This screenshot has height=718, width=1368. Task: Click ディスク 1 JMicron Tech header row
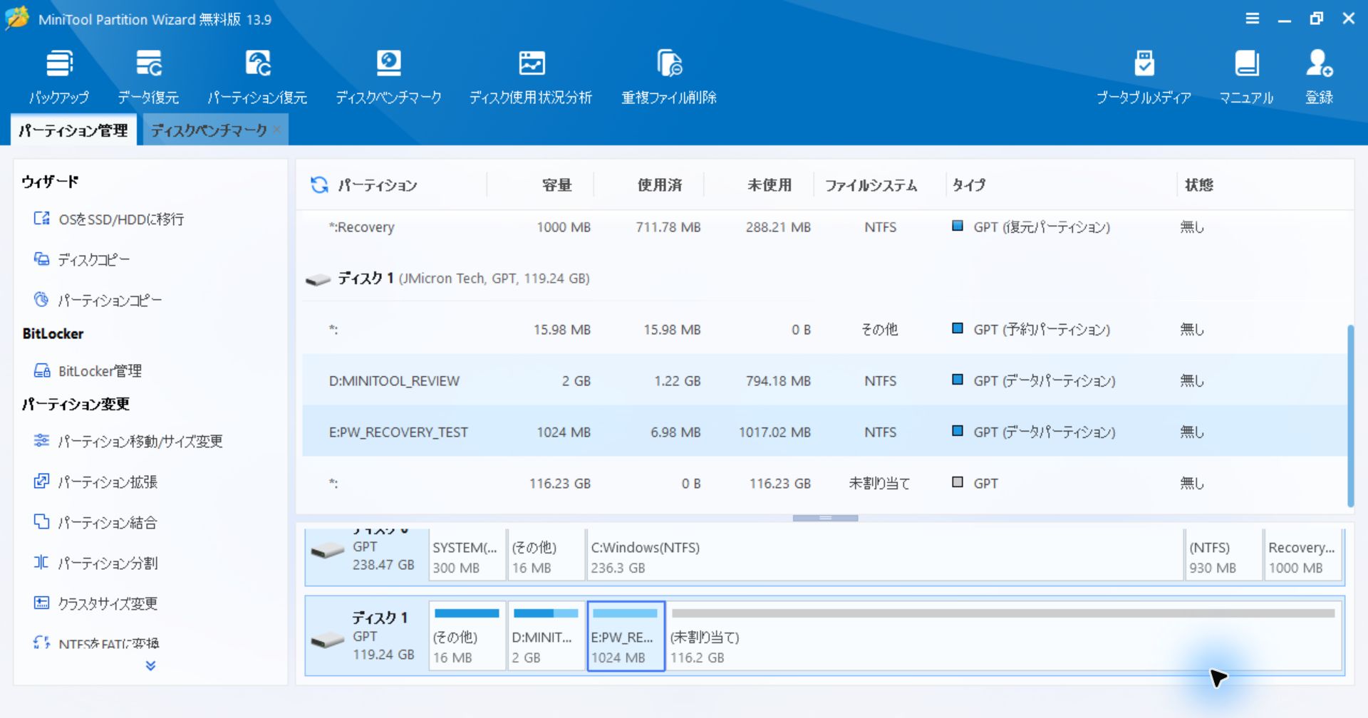click(824, 279)
